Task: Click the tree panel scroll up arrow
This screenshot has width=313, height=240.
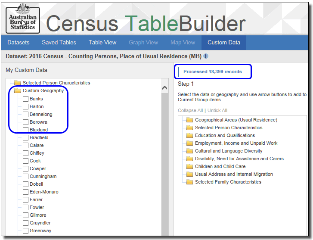Action: pyautogui.click(x=164, y=88)
